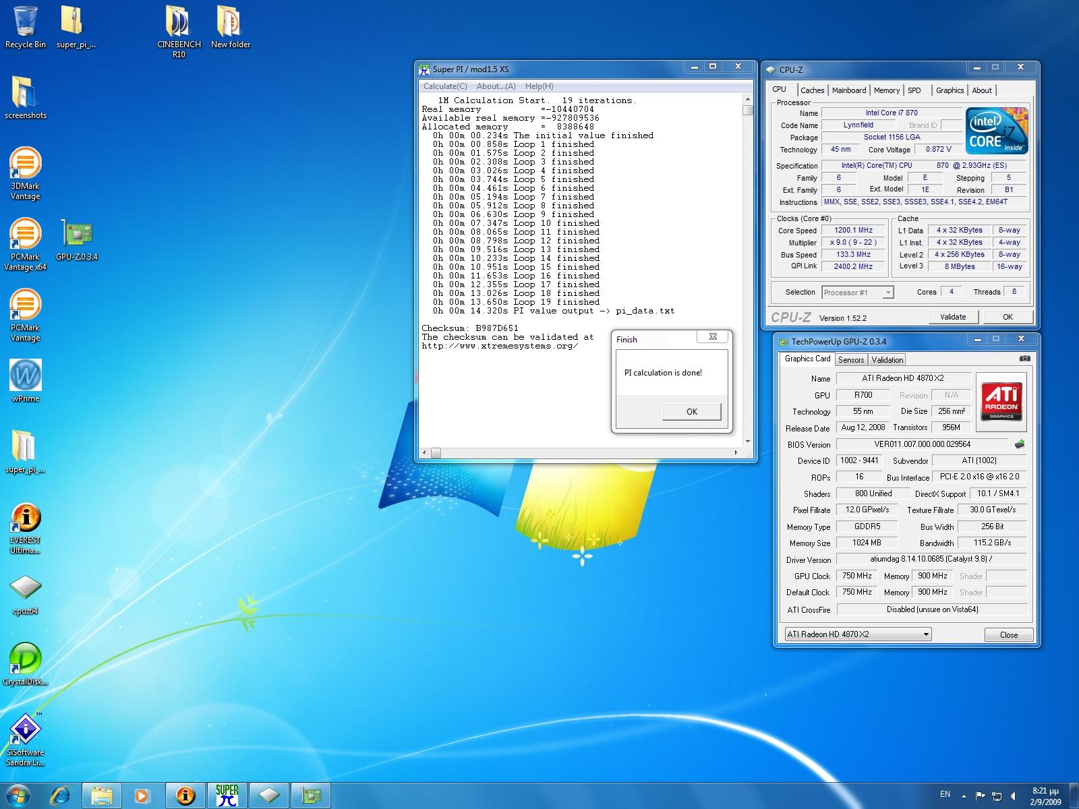Viewport: 1079px width, 809px height.
Task: Click Super PI taskbar button
Action: coord(227,796)
